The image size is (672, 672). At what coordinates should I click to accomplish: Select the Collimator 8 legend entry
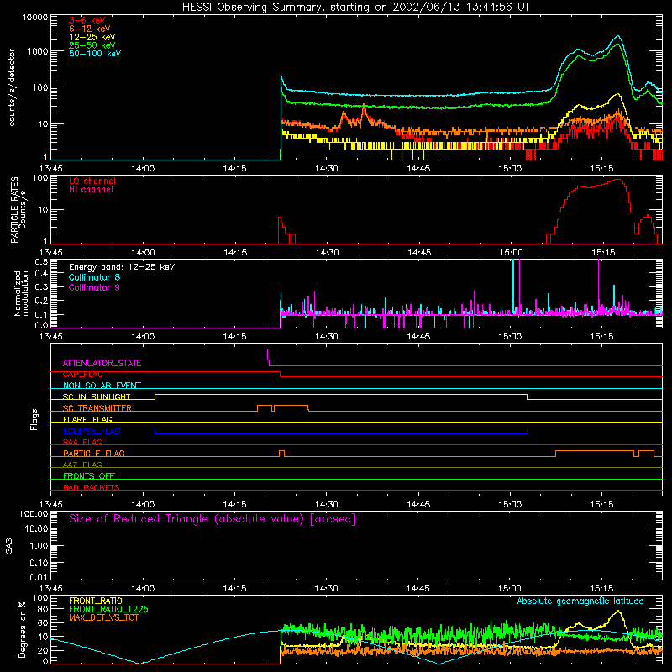point(94,277)
